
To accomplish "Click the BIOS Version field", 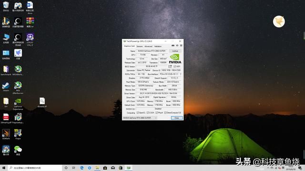I will 152,66.
